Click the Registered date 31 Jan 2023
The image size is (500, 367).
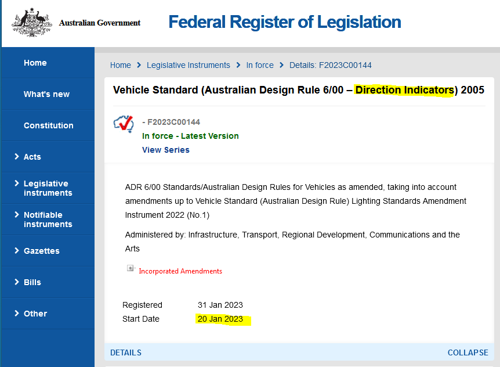[x=220, y=305]
